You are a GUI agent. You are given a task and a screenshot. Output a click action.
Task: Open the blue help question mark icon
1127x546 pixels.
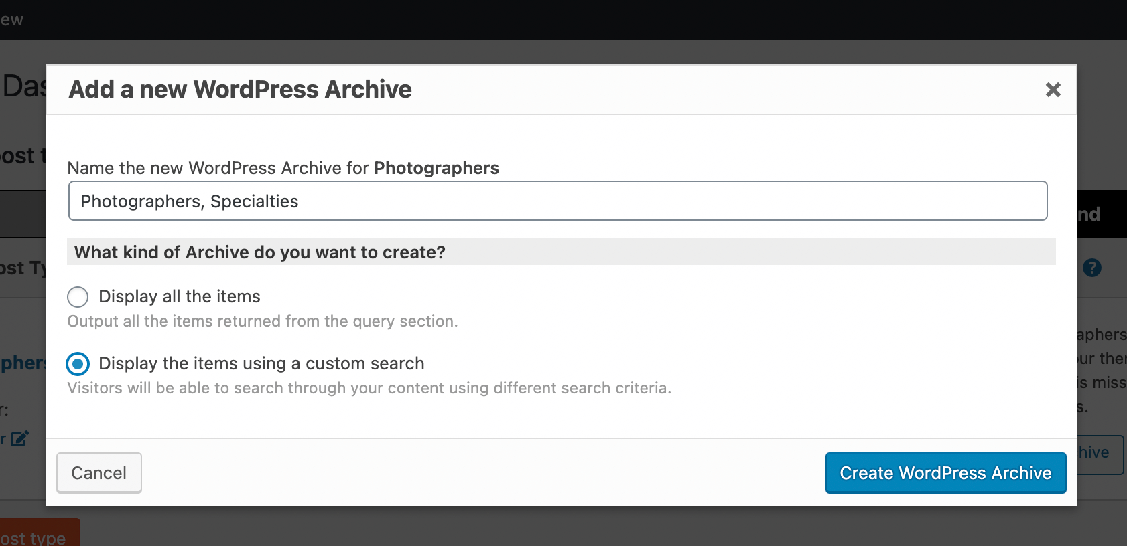click(1092, 268)
